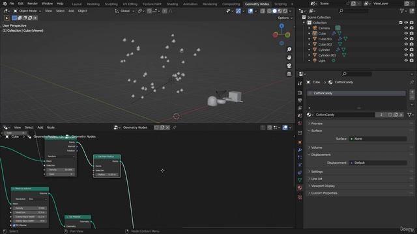Screen dimensions: 417x234
Task: Select the Tweak tool icon in viewport header
Action: [7, 18]
